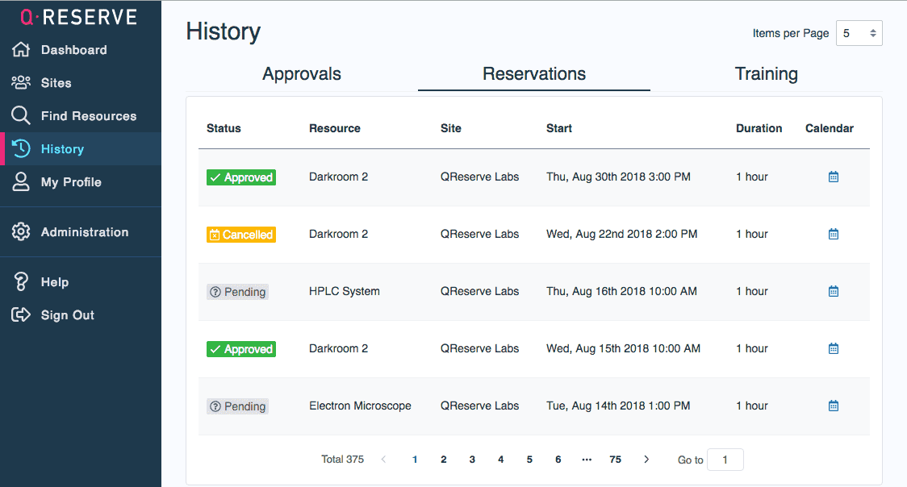Click the Pending badge on HPLC System row
This screenshot has height=487, width=907.
click(x=237, y=292)
